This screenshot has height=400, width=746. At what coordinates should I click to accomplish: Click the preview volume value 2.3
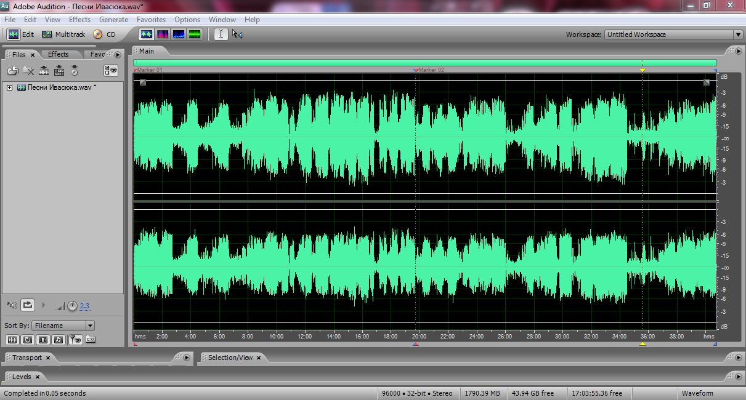pos(84,306)
